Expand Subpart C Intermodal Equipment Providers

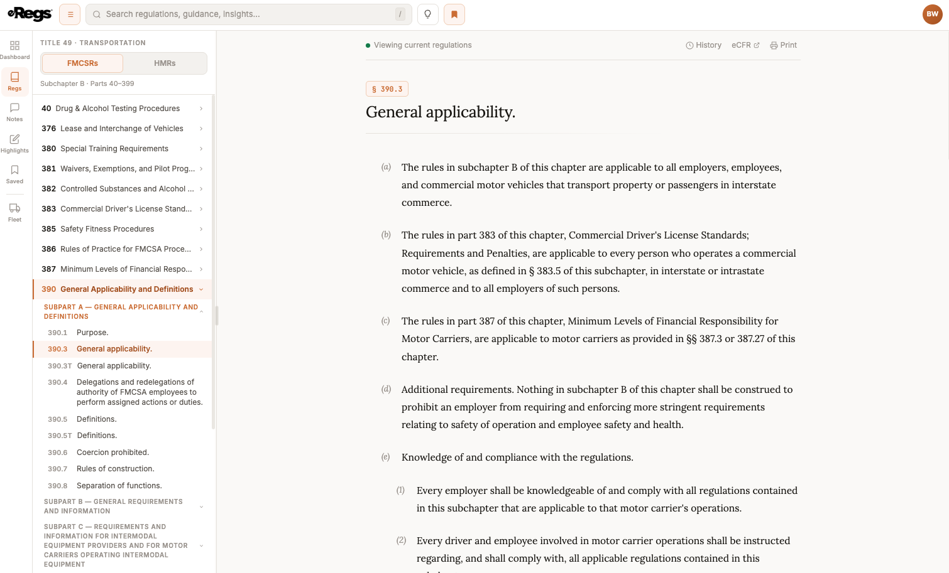[122, 545]
